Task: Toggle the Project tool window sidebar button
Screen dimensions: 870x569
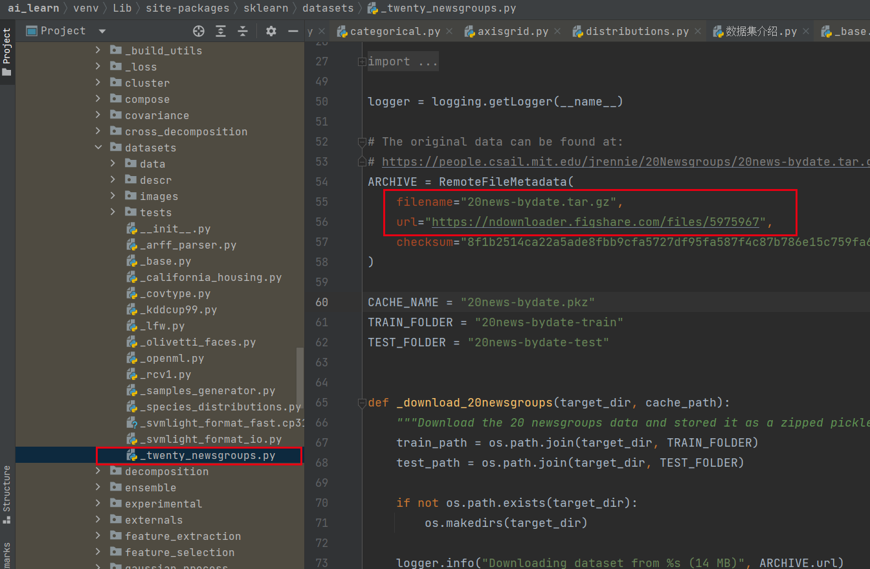Action: point(7,52)
